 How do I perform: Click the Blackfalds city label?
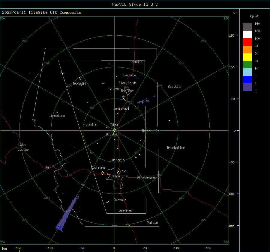tap(127, 83)
